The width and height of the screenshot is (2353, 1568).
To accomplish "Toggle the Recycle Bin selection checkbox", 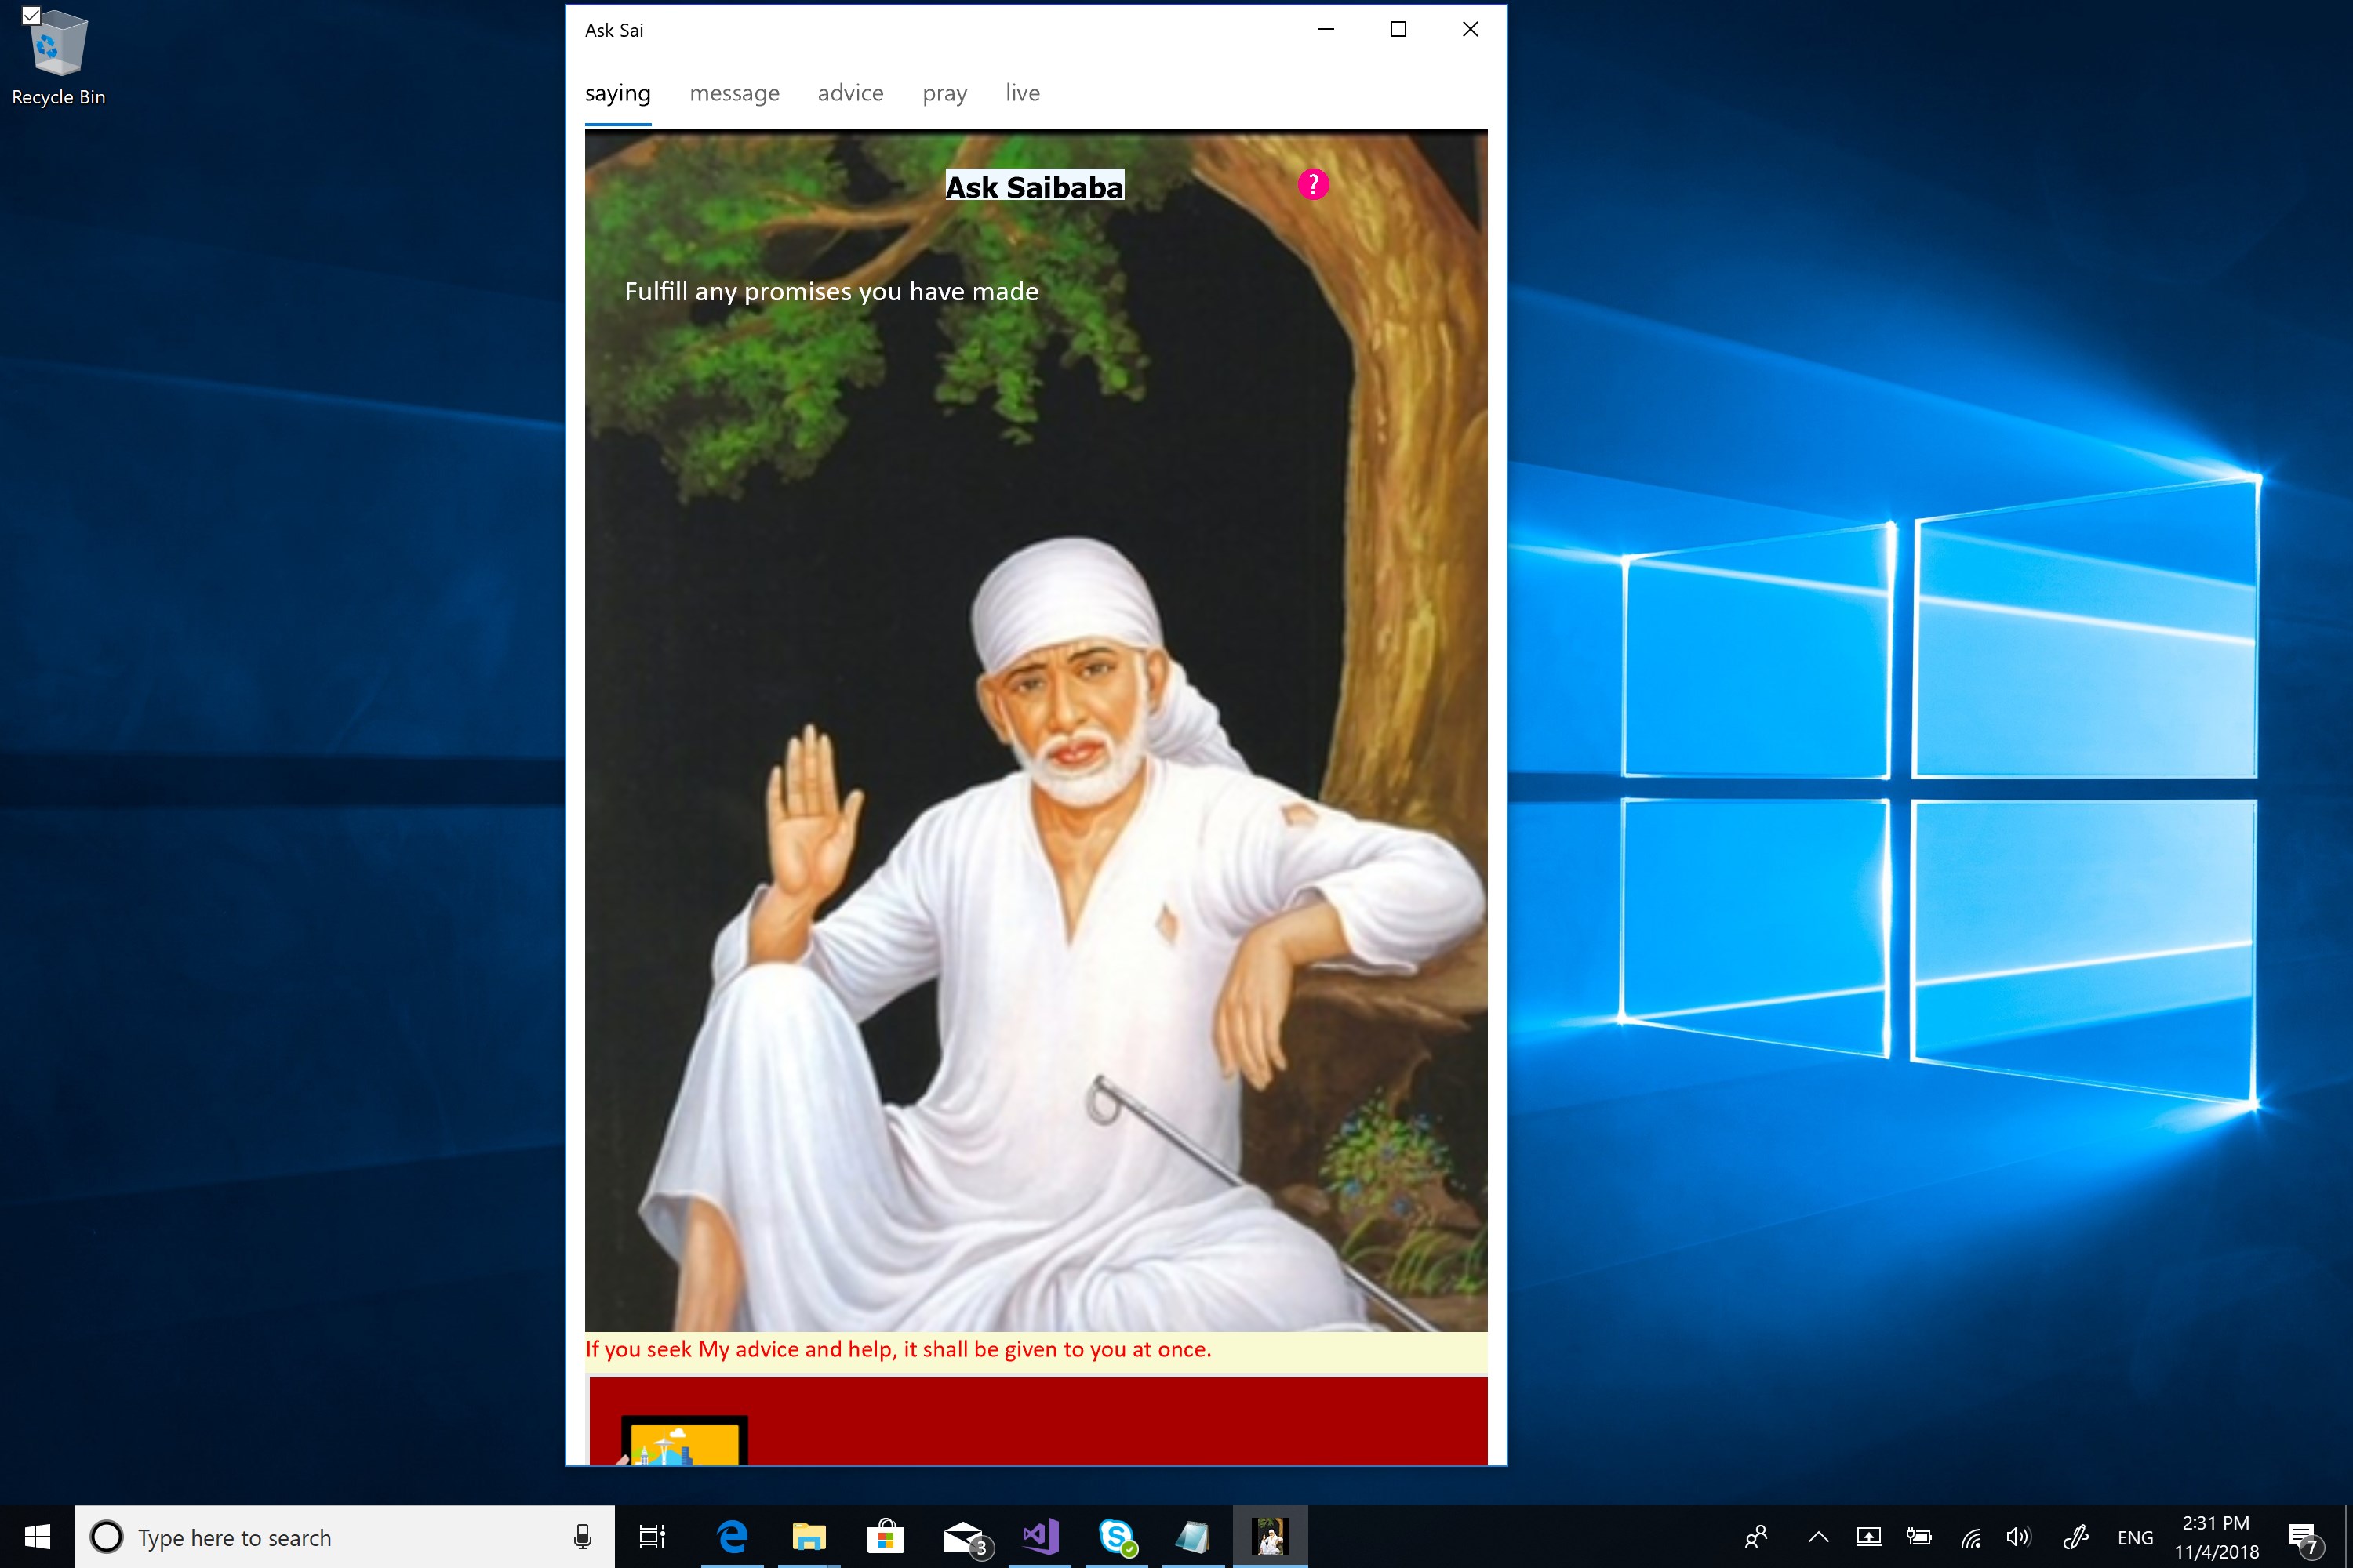I will [x=31, y=15].
